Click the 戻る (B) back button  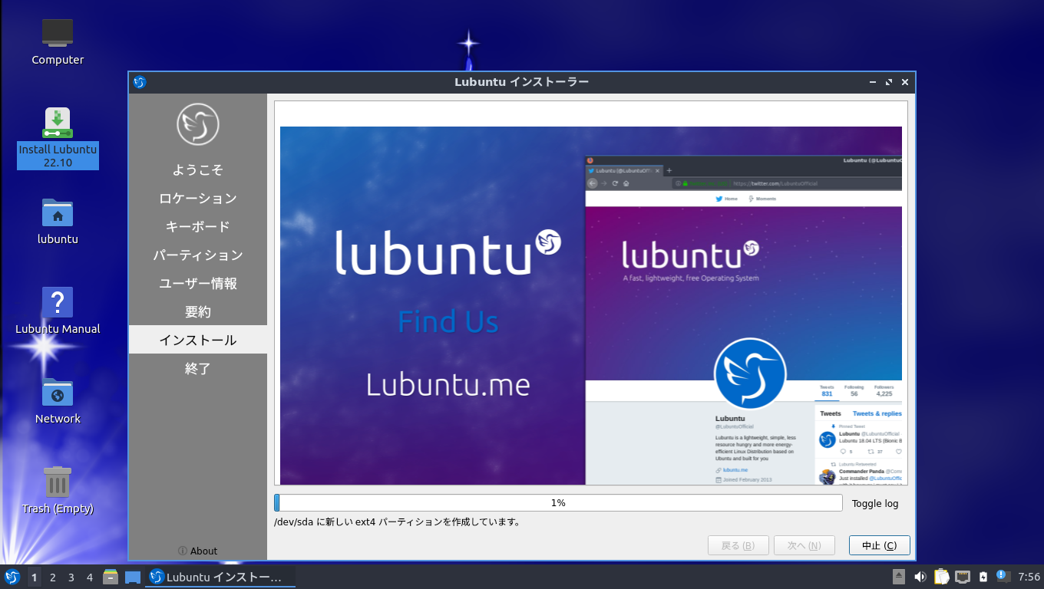pyautogui.click(x=738, y=545)
